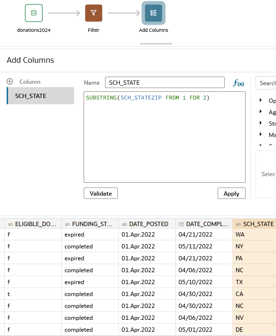Click the Apply button
Viewport: 276px width, 336px height.
click(x=231, y=193)
